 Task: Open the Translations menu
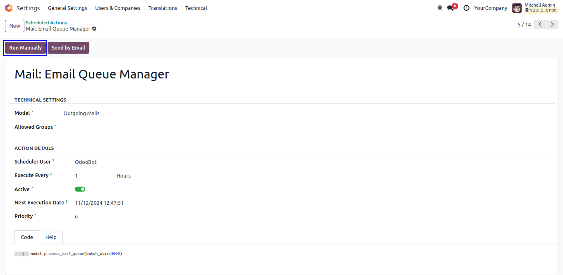[x=163, y=8]
